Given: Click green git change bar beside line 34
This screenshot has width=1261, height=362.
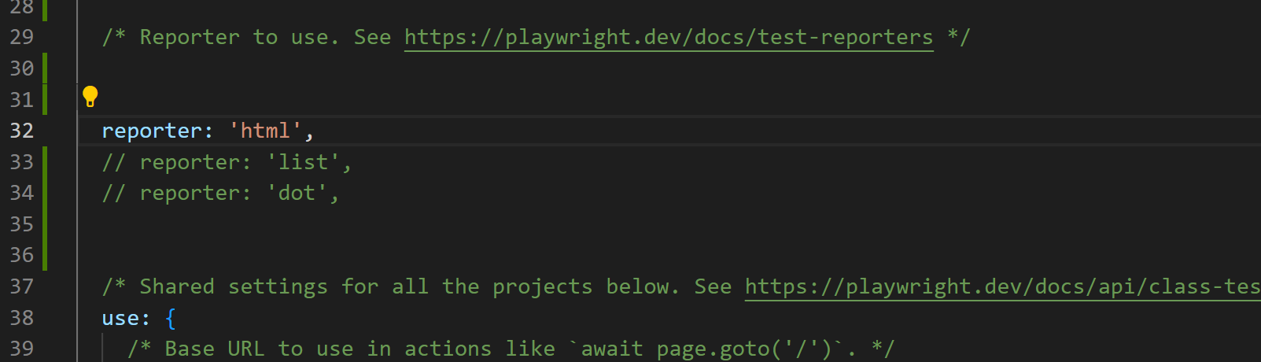Looking at the screenshot, I should point(45,193).
